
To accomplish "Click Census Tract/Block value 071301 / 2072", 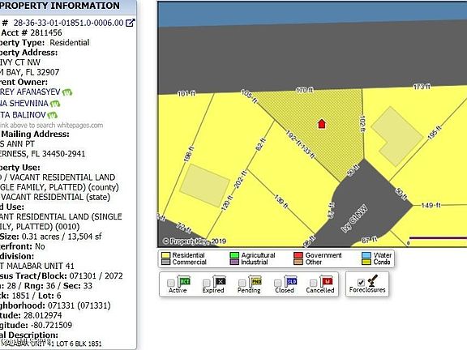I will click(96, 276).
